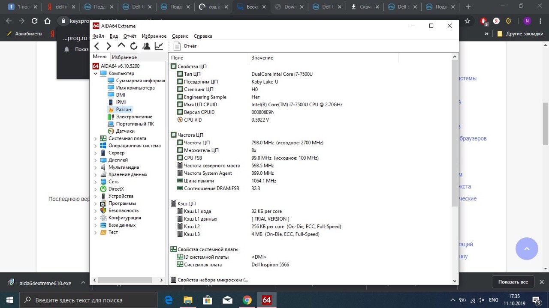Click Chrome's scroll-to-top round button
The width and height of the screenshot is (549, 308).
(x=527, y=248)
